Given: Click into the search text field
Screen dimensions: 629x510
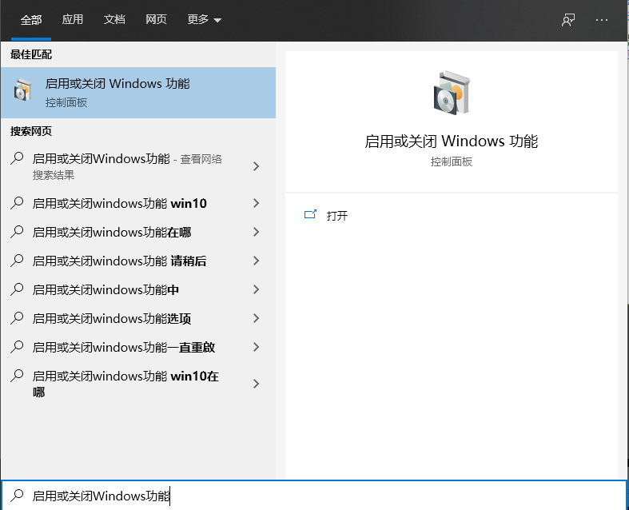Looking at the screenshot, I should pyautogui.click(x=320, y=496).
